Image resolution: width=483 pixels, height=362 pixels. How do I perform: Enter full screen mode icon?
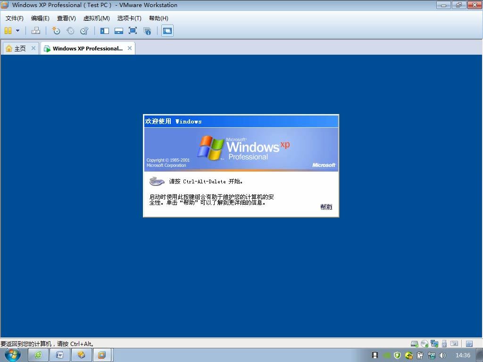[133, 31]
